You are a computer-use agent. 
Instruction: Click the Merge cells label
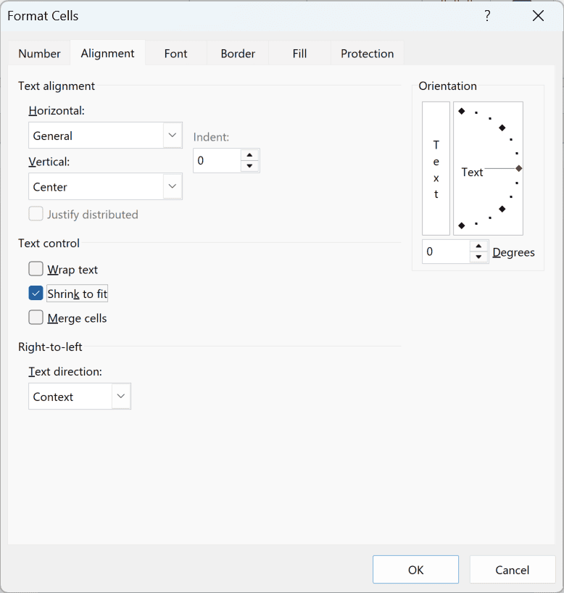77,318
